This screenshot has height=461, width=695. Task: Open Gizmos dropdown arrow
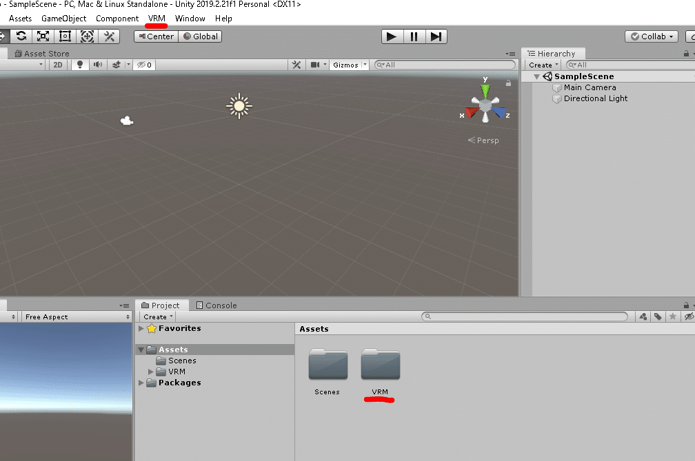[x=365, y=65]
